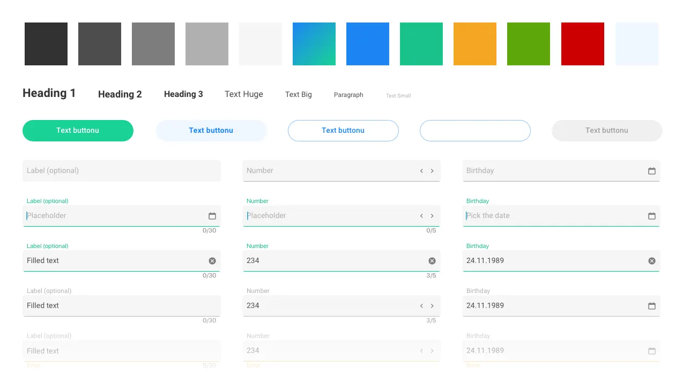Click calendar icon in the faded disabled 24.11.1989 field
Screen dimensions: 683x383
coord(652,351)
